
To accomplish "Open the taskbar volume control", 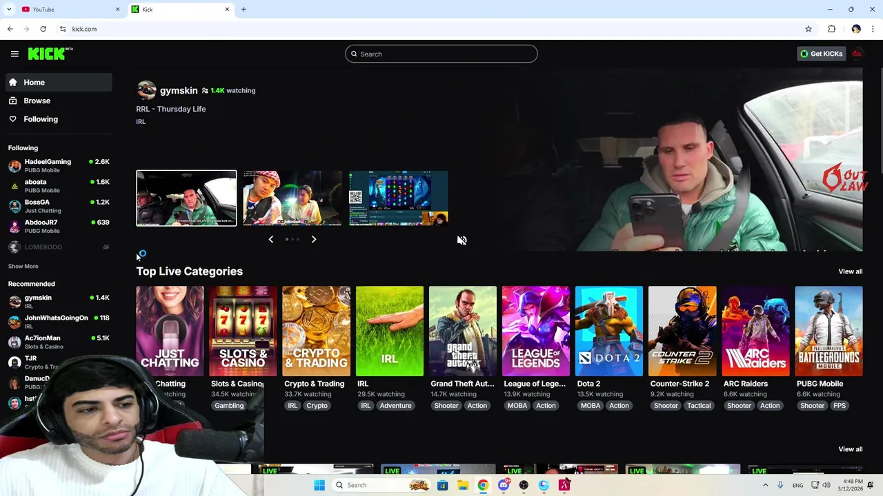I will 826,485.
